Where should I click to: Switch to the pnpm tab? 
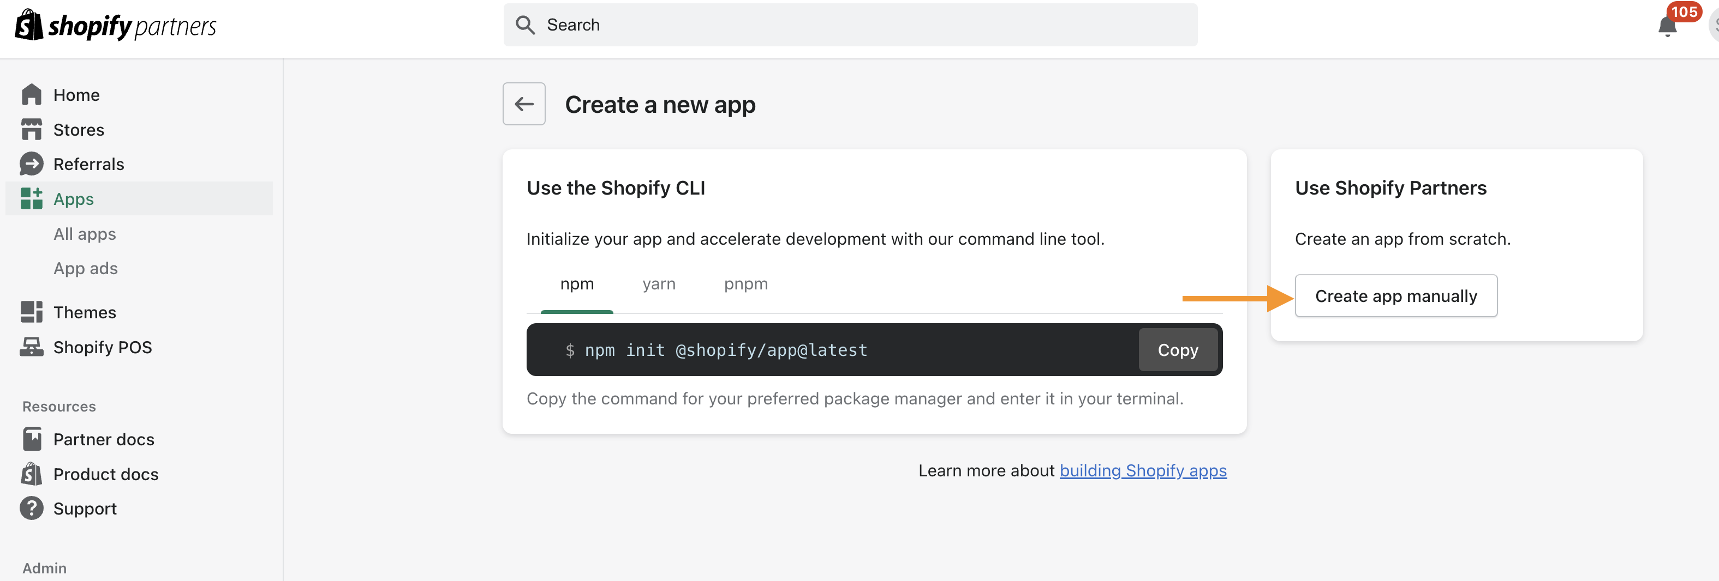[x=745, y=285]
